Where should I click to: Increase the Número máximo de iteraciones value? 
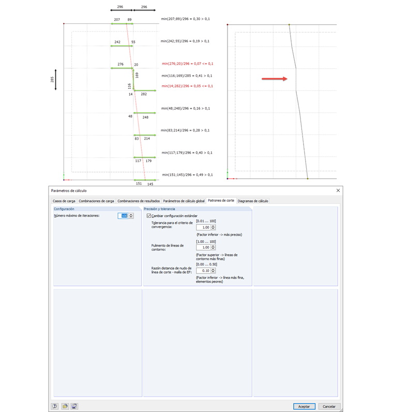[131, 215]
